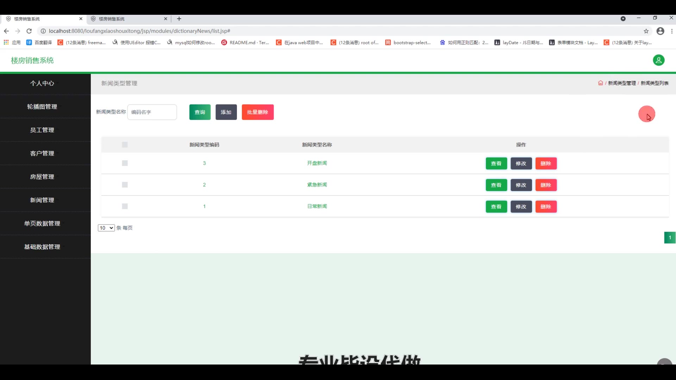Open 个人中心 in the sidebar
This screenshot has height=380, width=676.
pyautogui.click(x=42, y=83)
